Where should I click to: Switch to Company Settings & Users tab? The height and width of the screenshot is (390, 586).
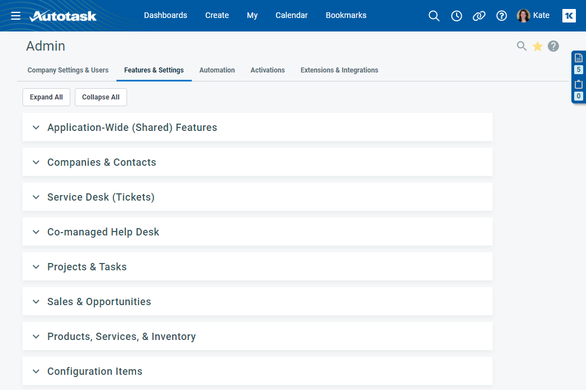click(x=68, y=70)
